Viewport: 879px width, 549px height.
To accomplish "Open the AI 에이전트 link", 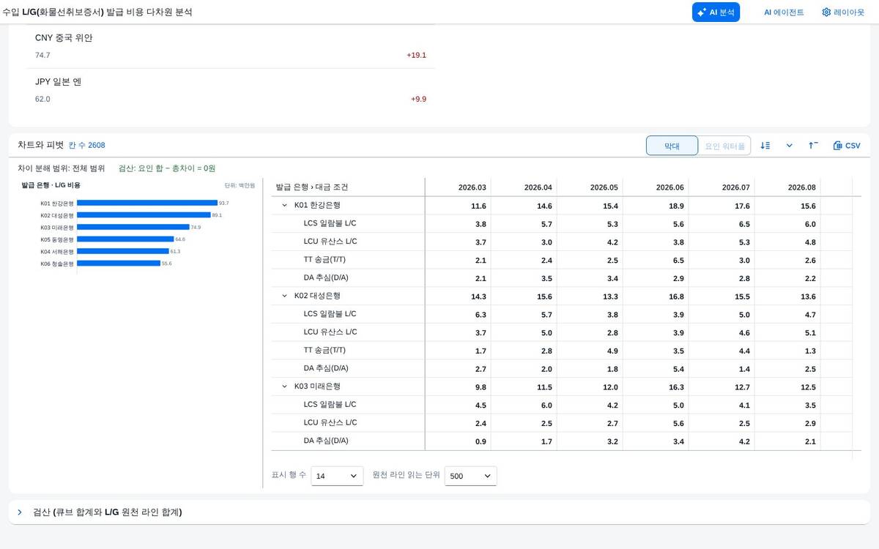I will (x=784, y=12).
